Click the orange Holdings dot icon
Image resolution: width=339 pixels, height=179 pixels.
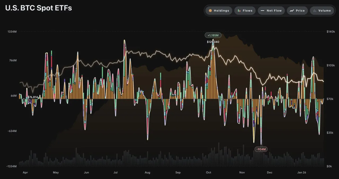(x=211, y=11)
